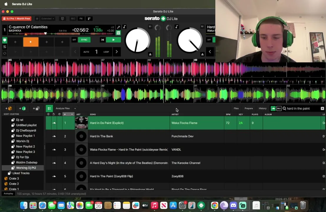The height and width of the screenshot is (212, 326).
Task: Toggle the Autoplay button
Action: coord(9,193)
